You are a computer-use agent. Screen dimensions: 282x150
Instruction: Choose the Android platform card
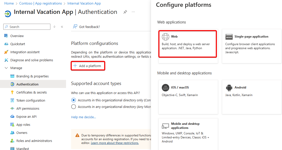[x=252, y=97]
